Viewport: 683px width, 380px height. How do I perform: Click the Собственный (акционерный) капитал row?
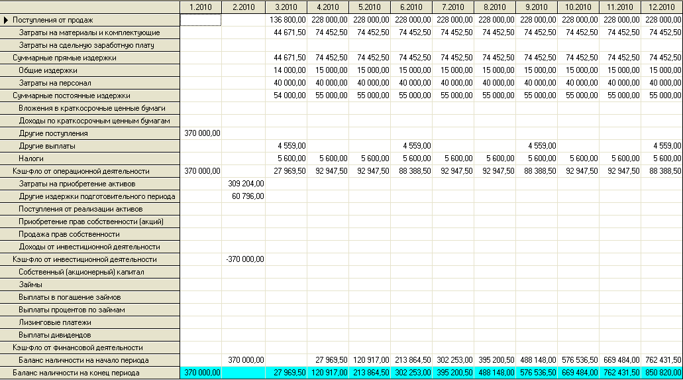[89, 273]
